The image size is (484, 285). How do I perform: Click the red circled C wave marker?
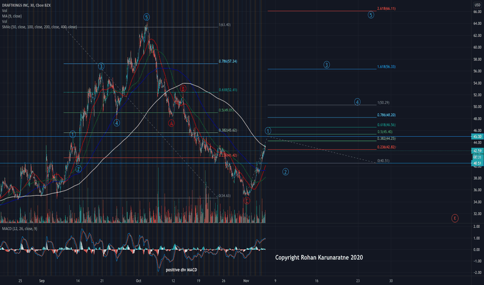tap(247, 201)
